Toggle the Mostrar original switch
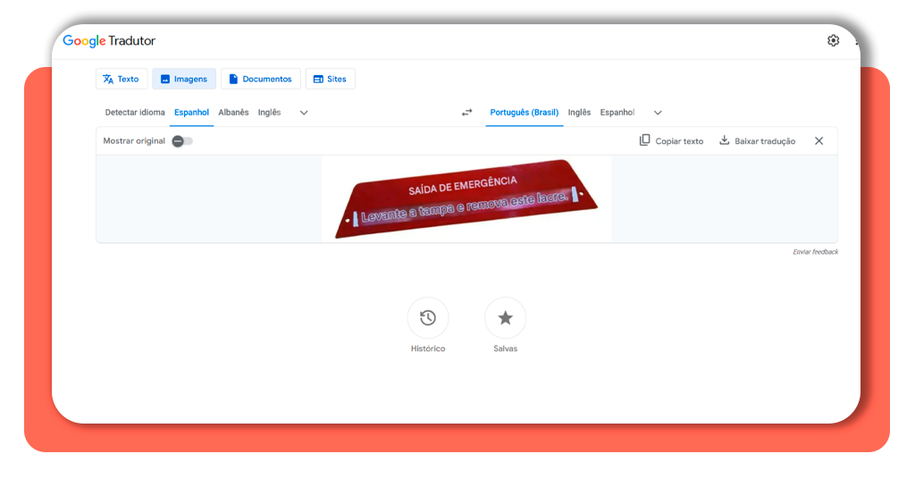Image resolution: width=915 pixels, height=479 pixels. (x=182, y=141)
